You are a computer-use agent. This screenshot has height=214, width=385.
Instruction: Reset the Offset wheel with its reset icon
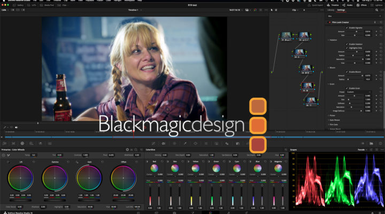coord(136,162)
